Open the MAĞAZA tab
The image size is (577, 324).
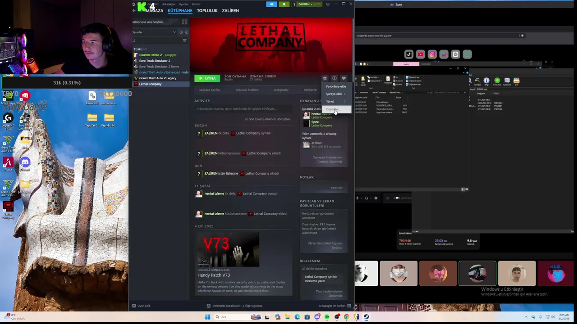[x=155, y=10]
